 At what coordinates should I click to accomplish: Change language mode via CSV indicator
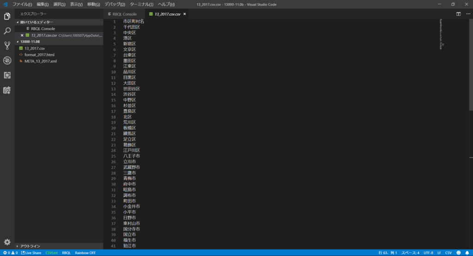coord(449,253)
